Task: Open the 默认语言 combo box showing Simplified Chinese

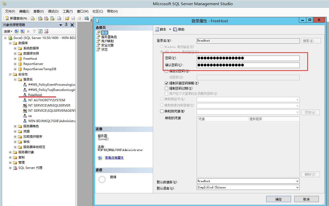Action: [248, 187]
